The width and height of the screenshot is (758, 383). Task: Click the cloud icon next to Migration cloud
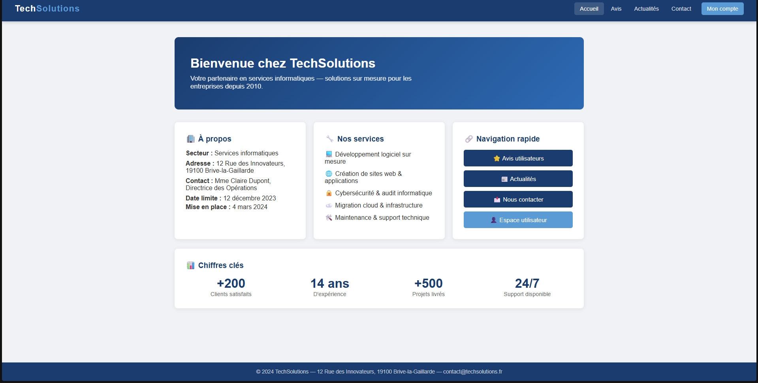coord(329,206)
